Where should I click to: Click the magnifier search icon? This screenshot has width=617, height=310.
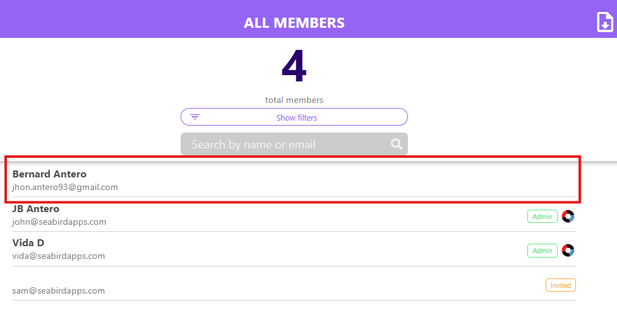coord(396,144)
